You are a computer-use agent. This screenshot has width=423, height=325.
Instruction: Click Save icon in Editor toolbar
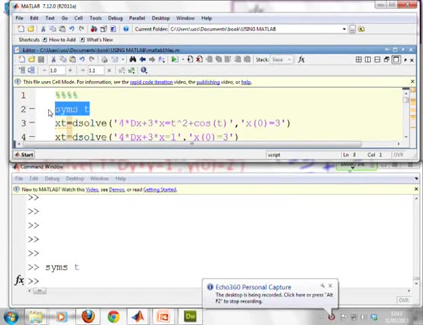point(41,60)
